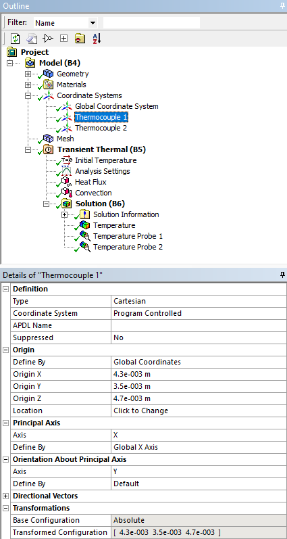Select the Mesh item in tree
Viewport: 287px width, 539px height.
point(66,139)
